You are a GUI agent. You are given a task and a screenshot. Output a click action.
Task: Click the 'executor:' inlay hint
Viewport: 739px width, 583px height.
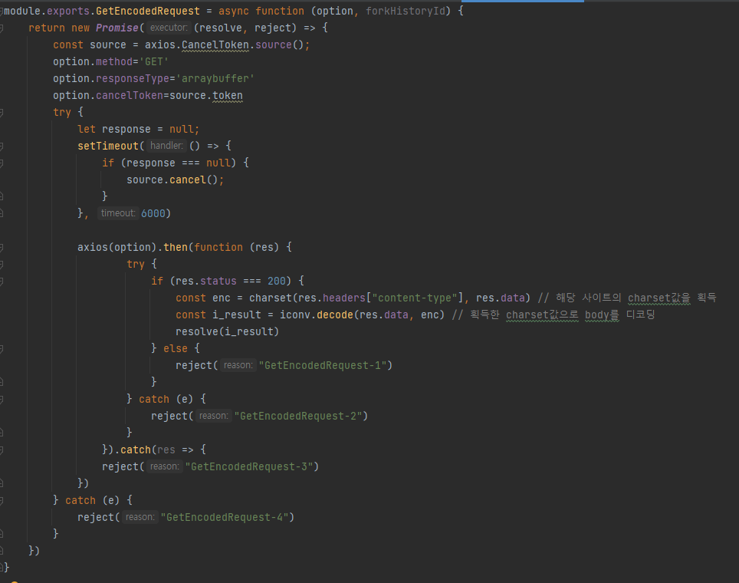click(169, 28)
